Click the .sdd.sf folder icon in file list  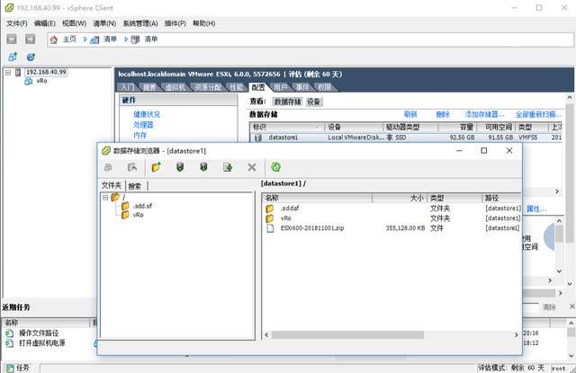point(270,209)
